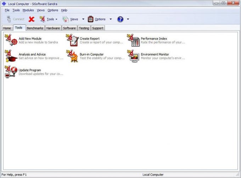
Task: Select the 'Performance Index' title text
Action: click(x=154, y=38)
